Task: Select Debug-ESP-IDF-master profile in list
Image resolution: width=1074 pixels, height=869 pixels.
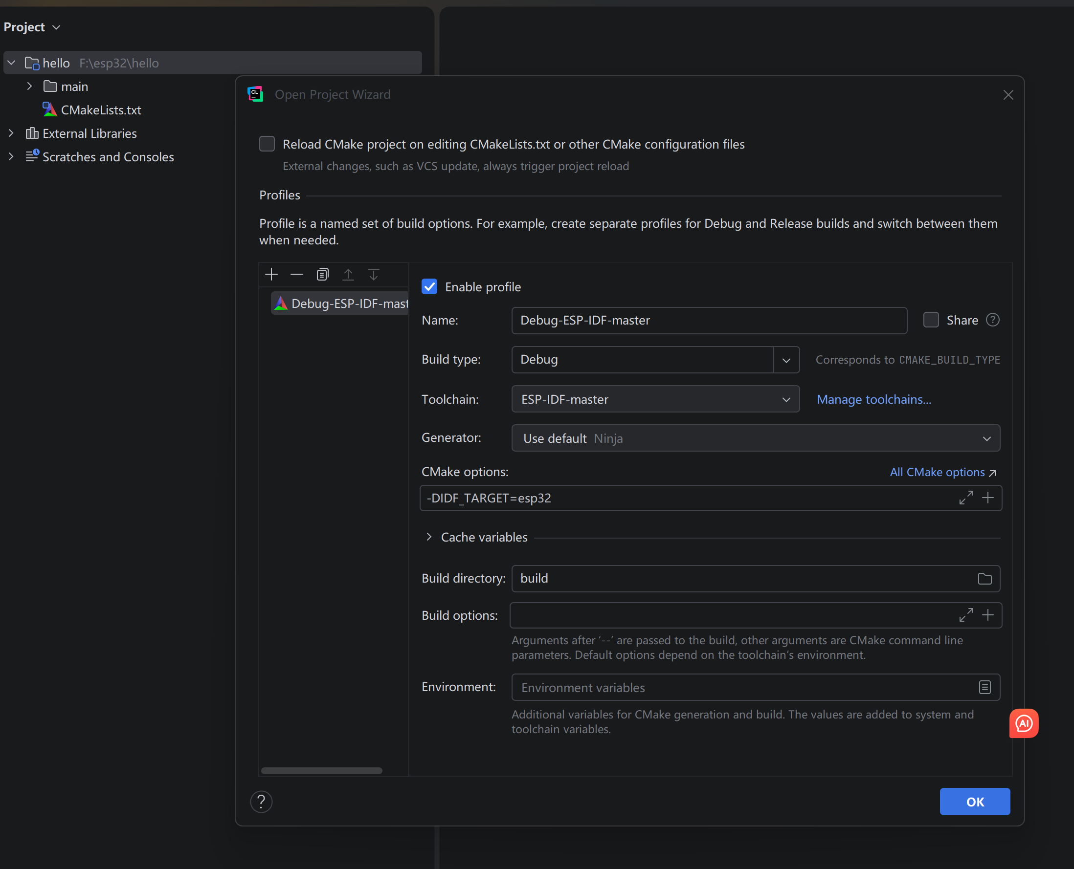Action: pyautogui.click(x=339, y=304)
